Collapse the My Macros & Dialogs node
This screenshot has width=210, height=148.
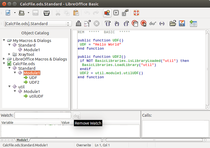point(4,40)
